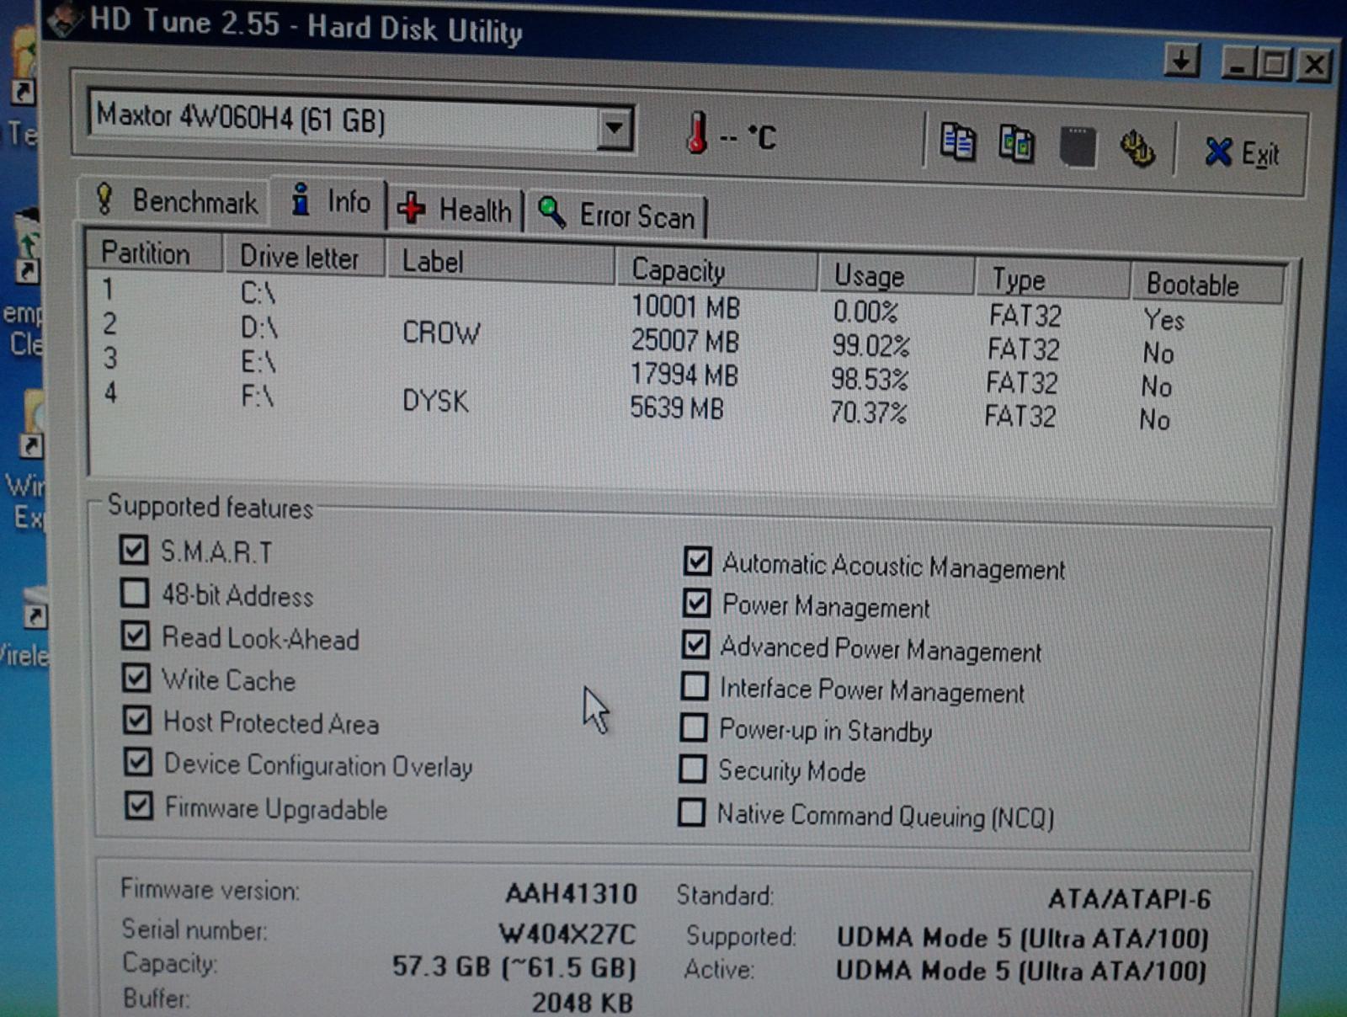The height and width of the screenshot is (1017, 1347).
Task: Toggle the Interface Power Management checkbox
Action: pyautogui.click(x=695, y=686)
